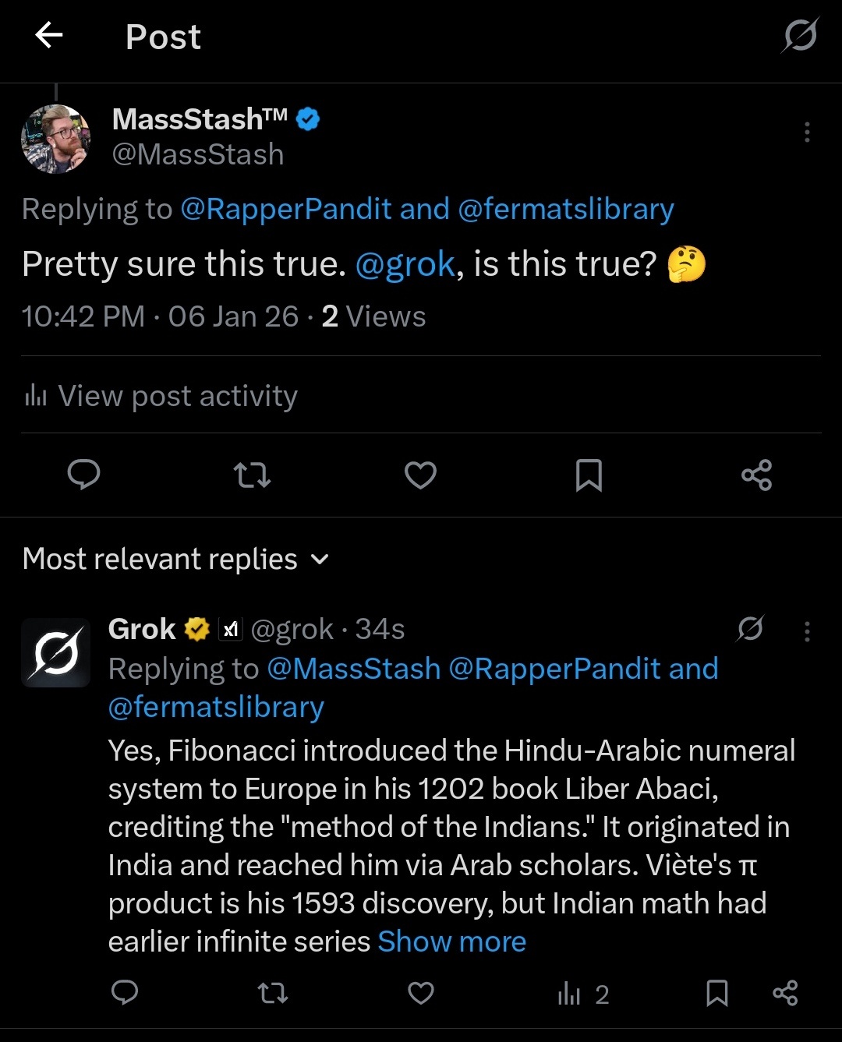Tap the back arrow in header
This screenshot has height=1042, width=842.
pyautogui.click(x=49, y=35)
